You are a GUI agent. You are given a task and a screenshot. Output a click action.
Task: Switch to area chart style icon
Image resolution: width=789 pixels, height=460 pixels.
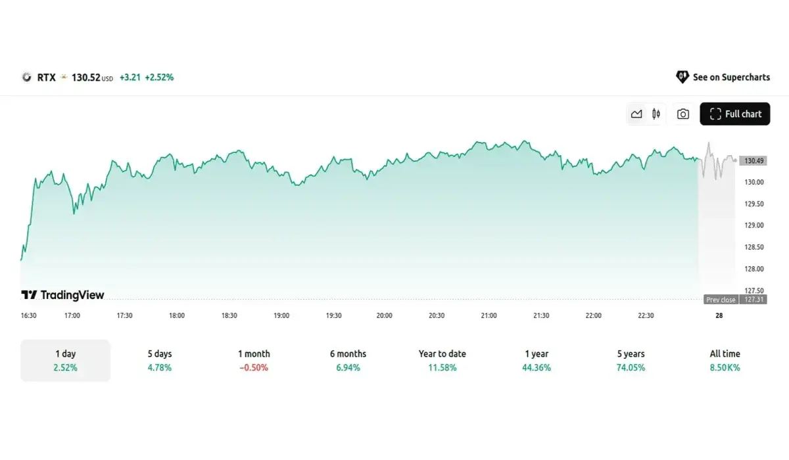(636, 114)
